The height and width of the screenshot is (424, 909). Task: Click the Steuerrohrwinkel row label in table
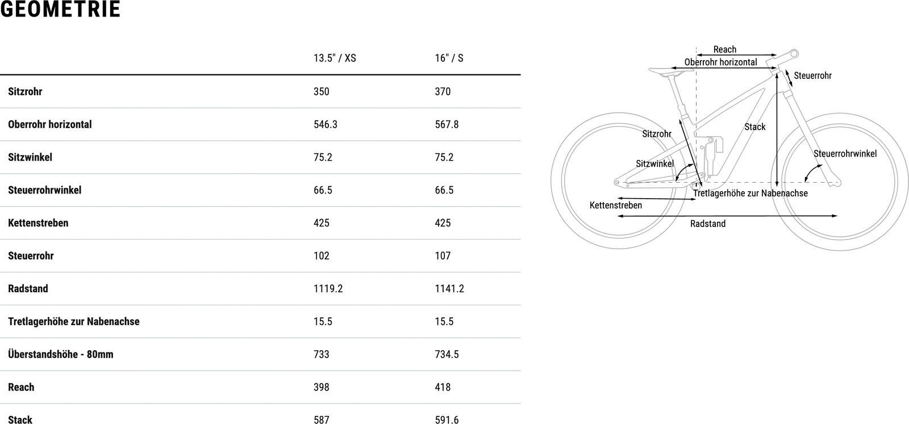[45, 190]
